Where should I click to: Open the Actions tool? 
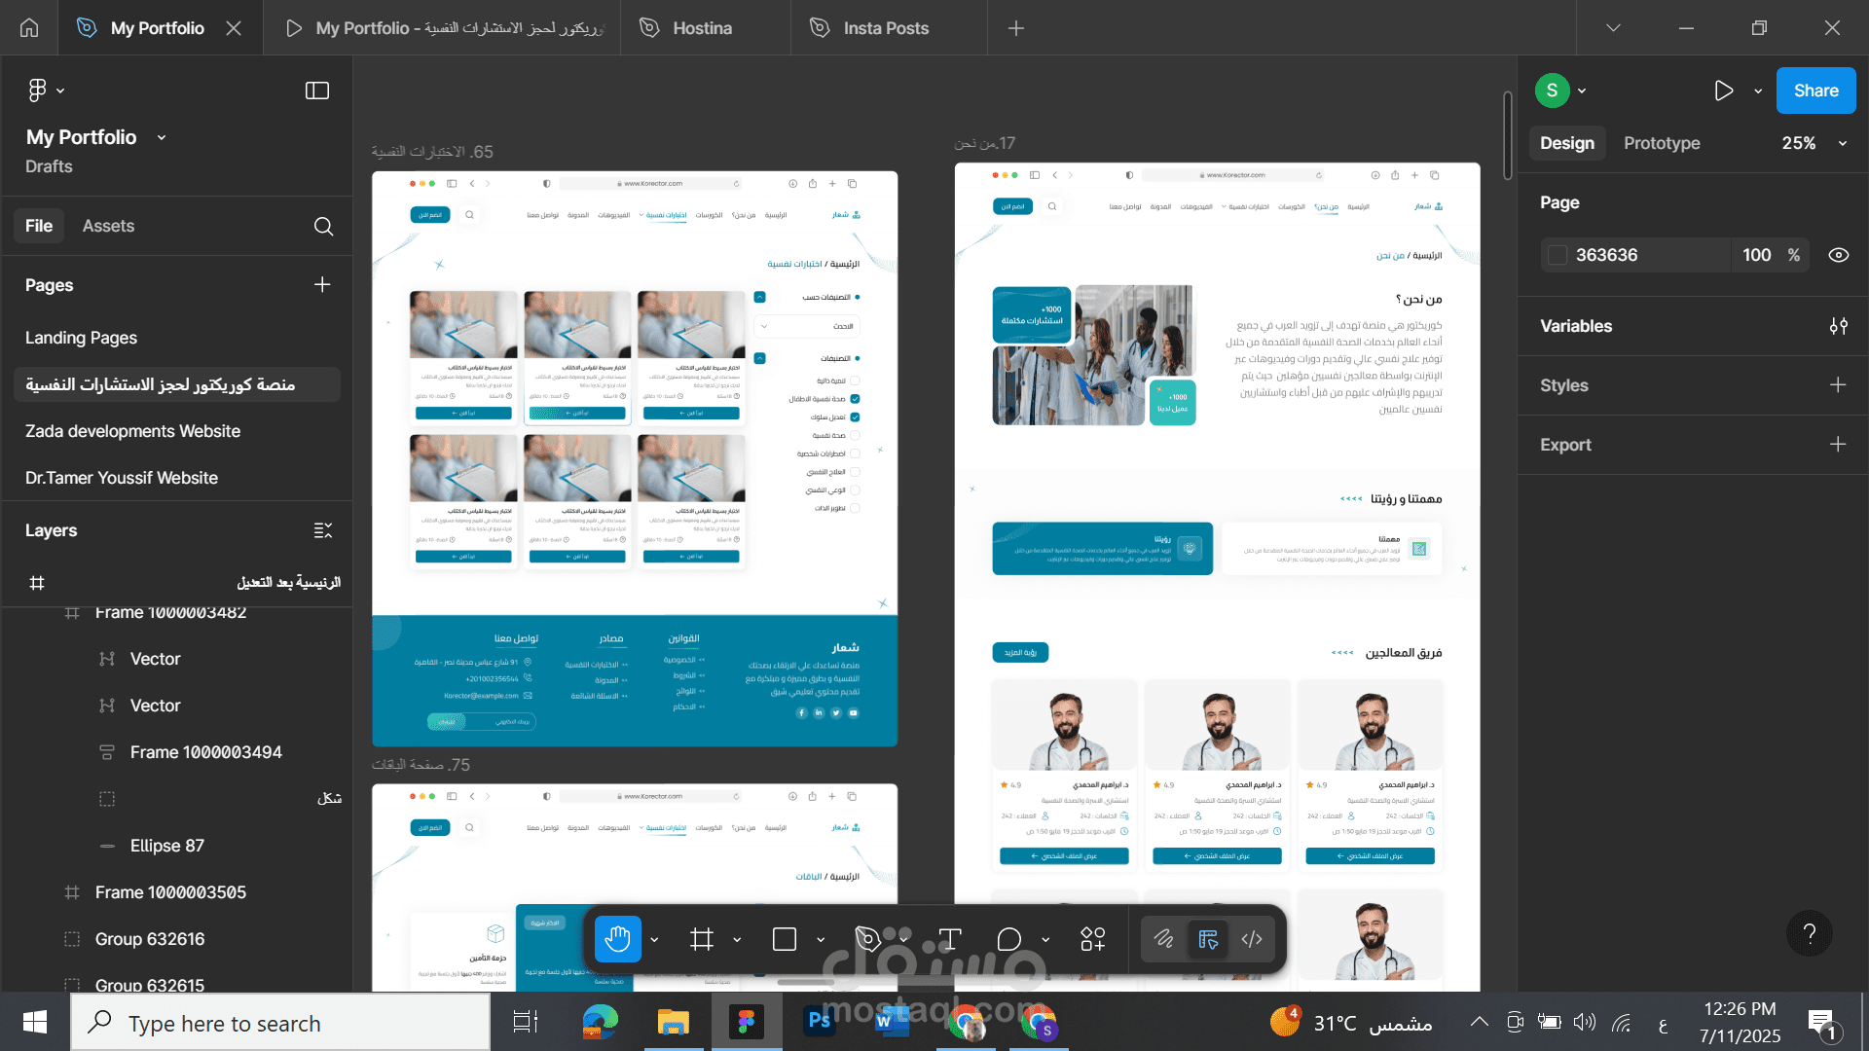coord(1093,939)
